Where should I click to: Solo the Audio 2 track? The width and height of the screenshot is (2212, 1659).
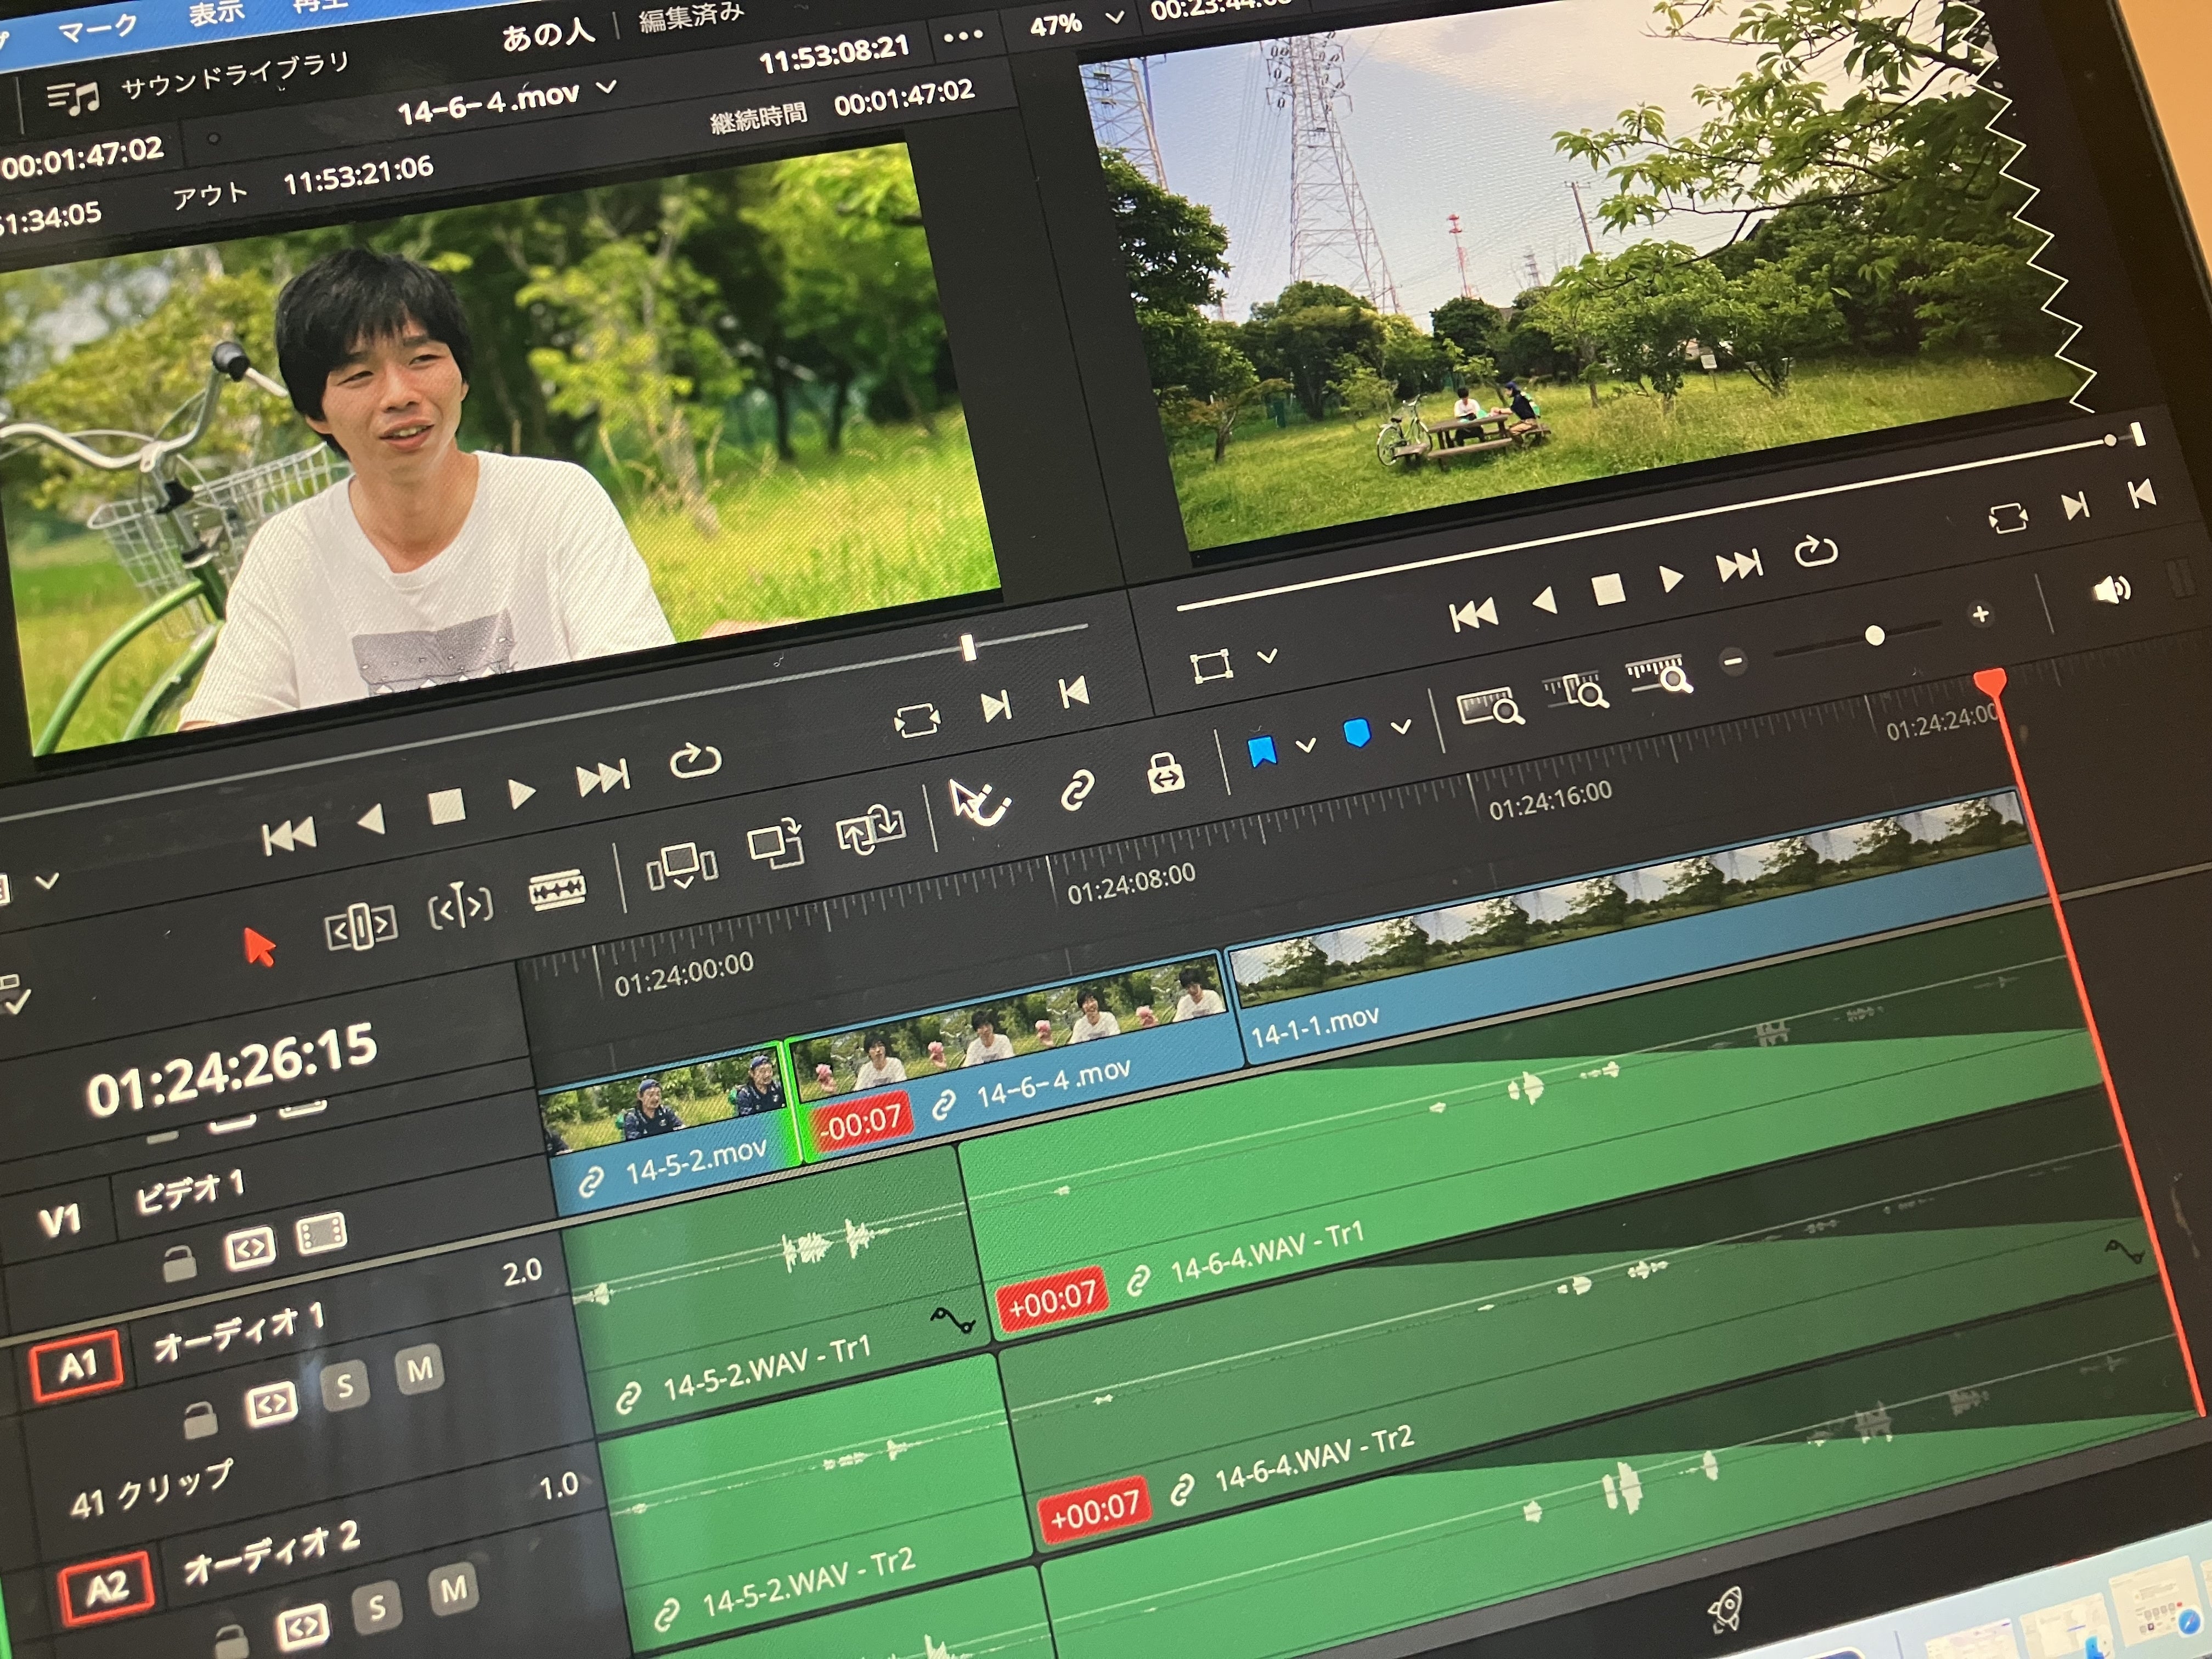(376, 1607)
